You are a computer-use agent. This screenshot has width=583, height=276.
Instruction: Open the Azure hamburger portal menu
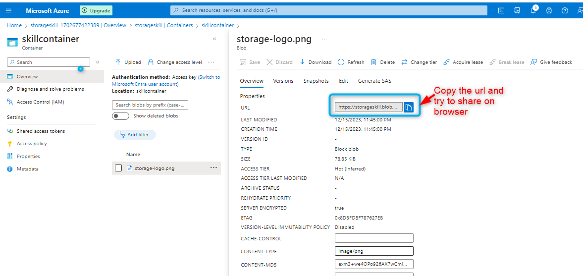[8, 10]
